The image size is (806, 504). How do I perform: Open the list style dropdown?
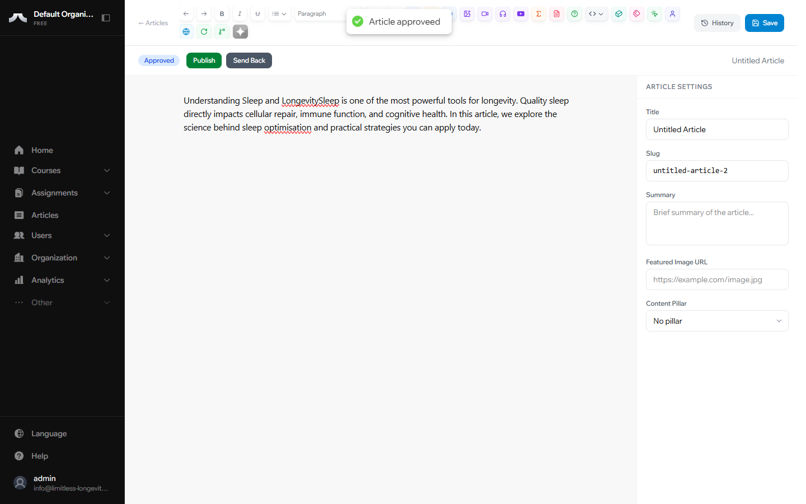(x=279, y=14)
